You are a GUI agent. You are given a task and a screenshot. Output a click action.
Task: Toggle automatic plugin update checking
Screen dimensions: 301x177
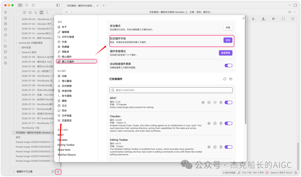click(229, 66)
